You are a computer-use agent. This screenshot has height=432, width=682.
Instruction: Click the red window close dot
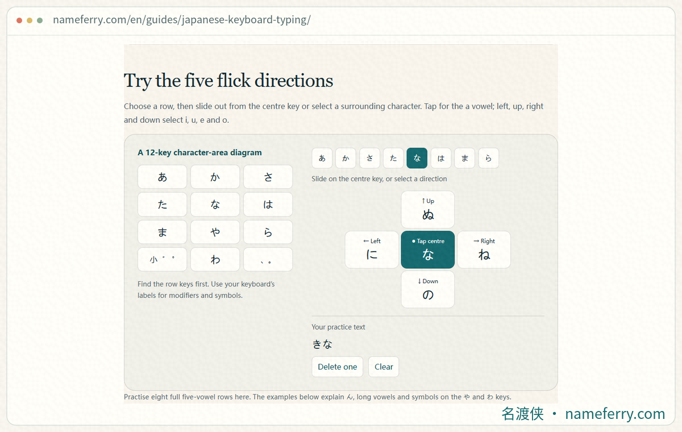click(x=19, y=20)
